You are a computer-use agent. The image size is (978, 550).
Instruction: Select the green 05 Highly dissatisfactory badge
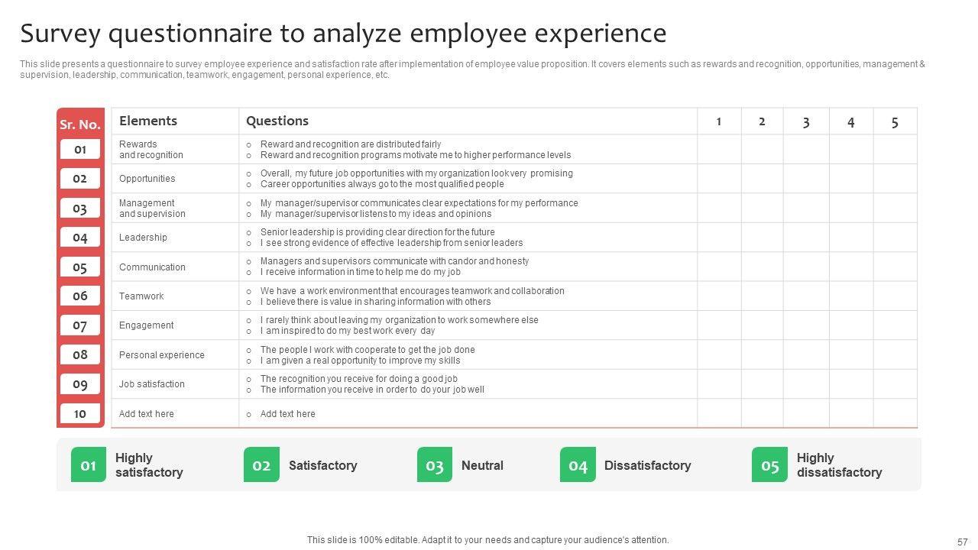tap(769, 465)
